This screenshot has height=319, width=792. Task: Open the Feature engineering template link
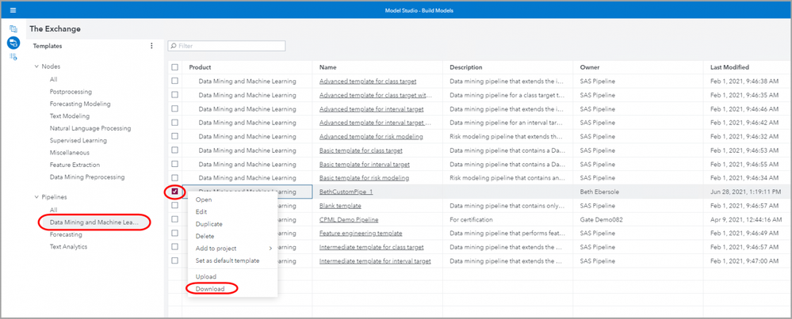point(360,234)
